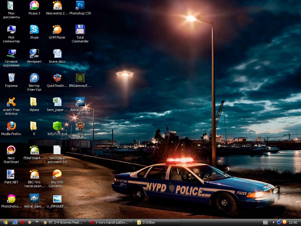The image size is (301, 226).
Task: Select the Any DVD Converter shortcut
Action: click(x=57, y=175)
